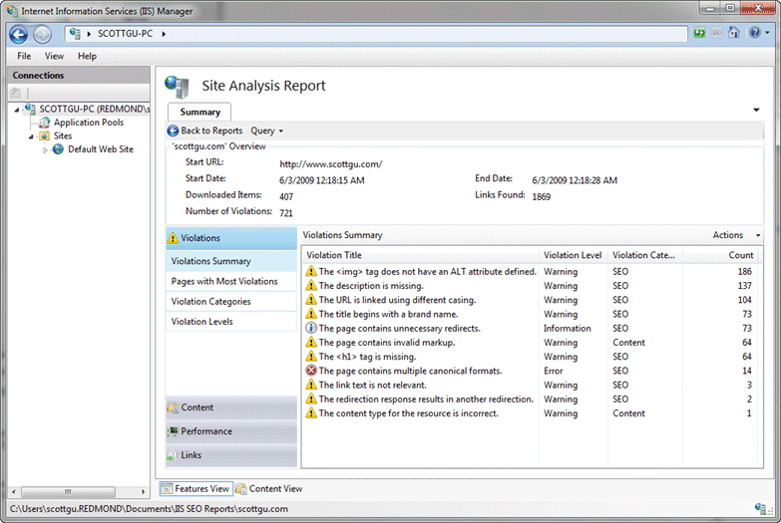The image size is (781, 523).
Task: Click the Back to Reports arrow icon
Action: [x=173, y=131]
